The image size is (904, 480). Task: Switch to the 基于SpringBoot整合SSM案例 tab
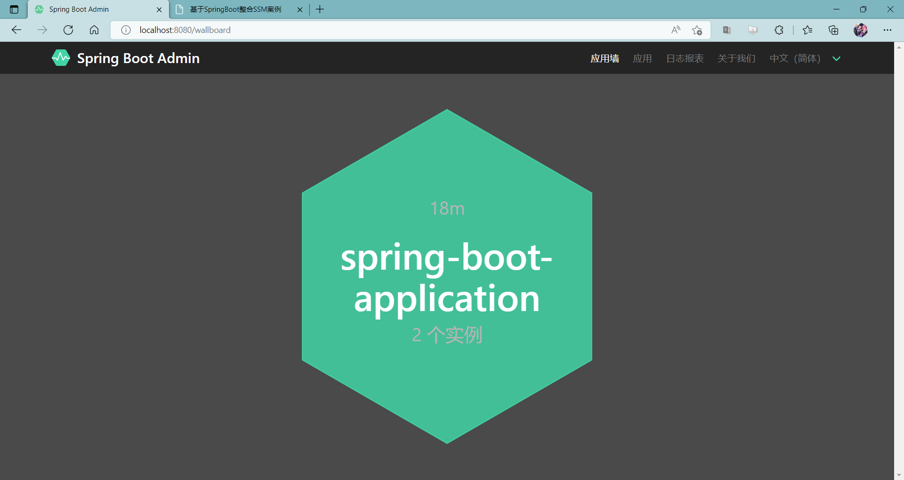pos(239,9)
